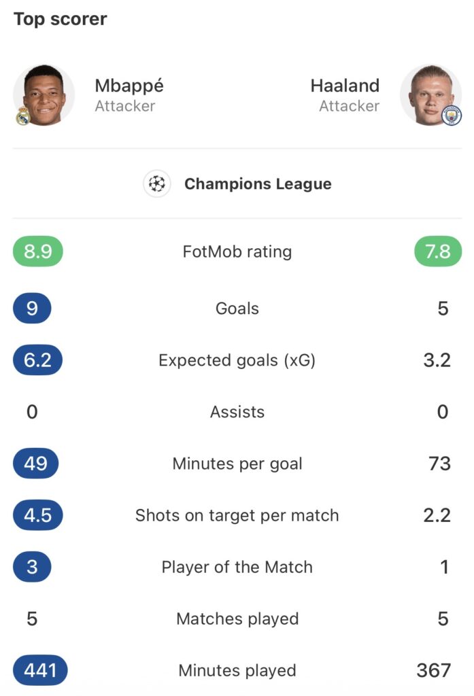
Task: Click Mbappé's 441 minutes played badge
Action: 40,671
